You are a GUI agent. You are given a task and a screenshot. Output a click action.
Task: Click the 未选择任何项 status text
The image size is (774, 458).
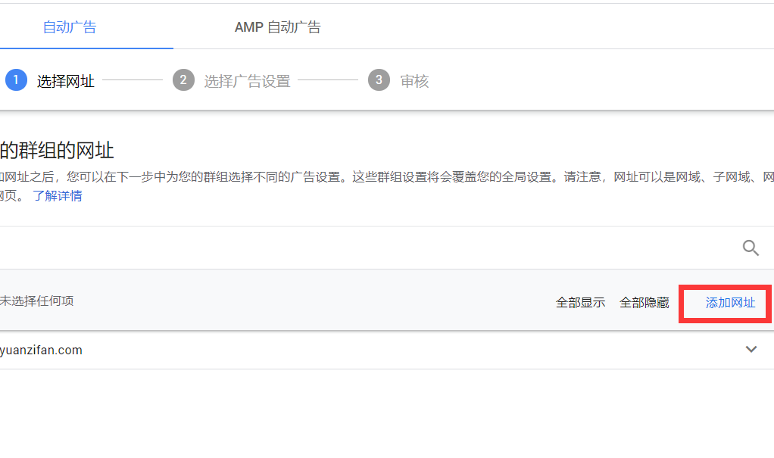36,301
